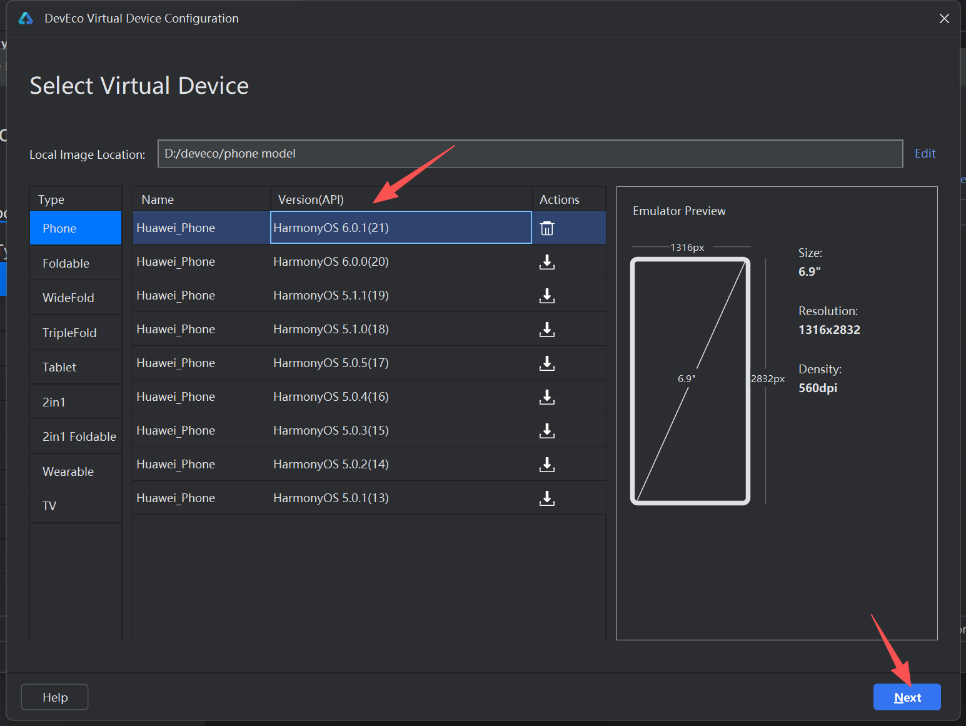Click the Version(API) column header
966x726 pixels.
point(401,199)
